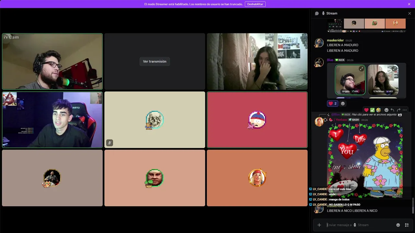Image resolution: width=415 pixels, height=233 pixels.
Task: Click the image attachment icon on reply preview
Action: [x=400, y=115]
